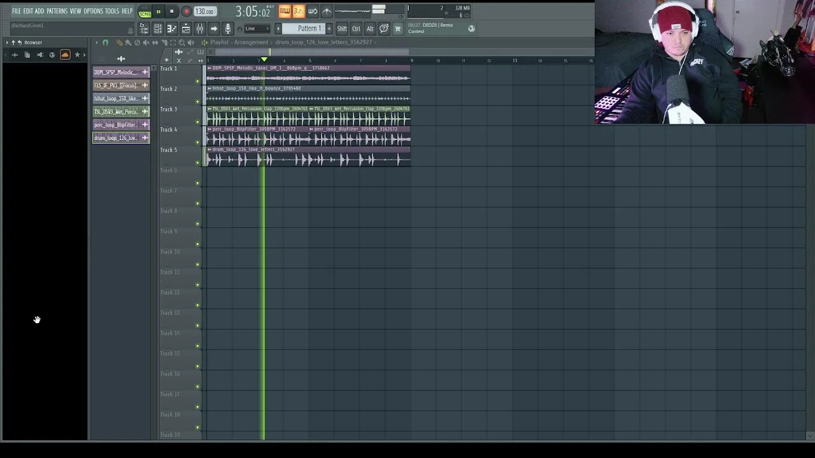815x458 pixels.
Task: Open menu of DBM_SPSP_Melodic clip in picker
Action: click(x=145, y=72)
